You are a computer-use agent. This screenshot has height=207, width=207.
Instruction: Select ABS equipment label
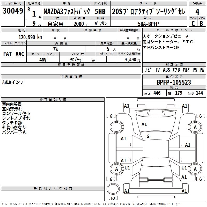[x=166, y=70]
